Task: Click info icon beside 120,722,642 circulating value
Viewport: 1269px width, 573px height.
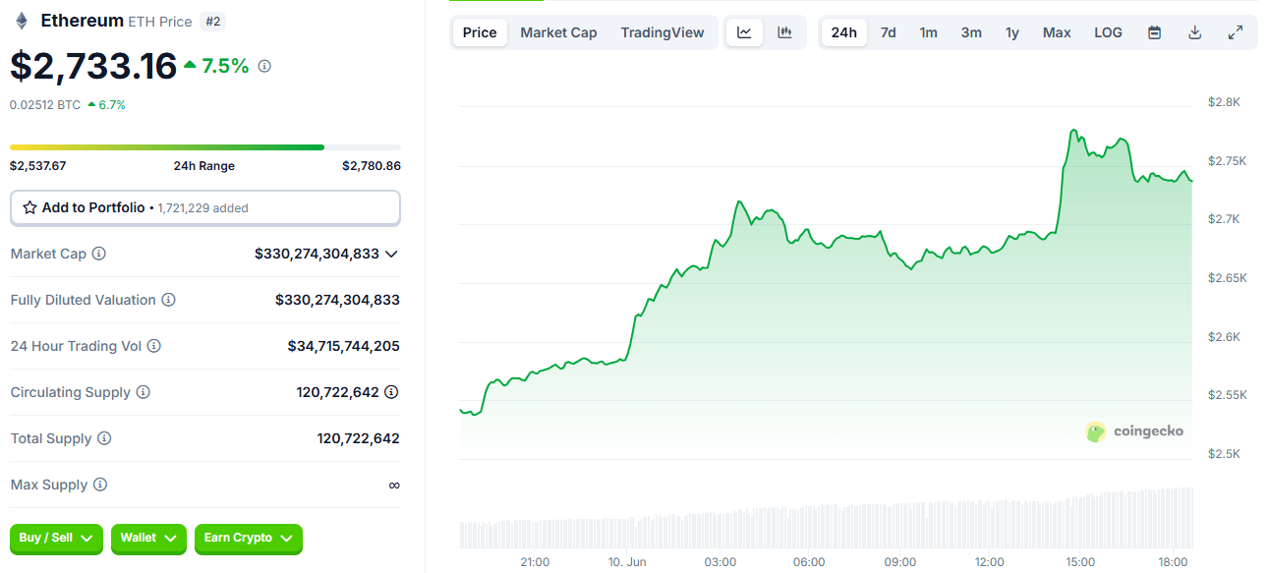Action: pyautogui.click(x=391, y=392)
